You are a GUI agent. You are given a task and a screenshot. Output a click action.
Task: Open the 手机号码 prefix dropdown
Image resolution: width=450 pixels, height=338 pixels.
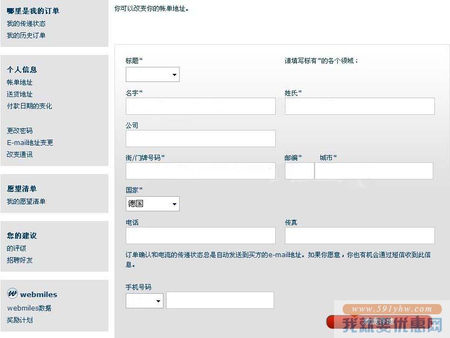coord(145,301)
